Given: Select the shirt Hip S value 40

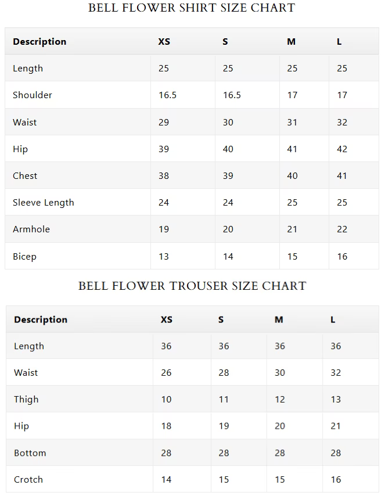Looking at the screenshot, I should 228,149.
